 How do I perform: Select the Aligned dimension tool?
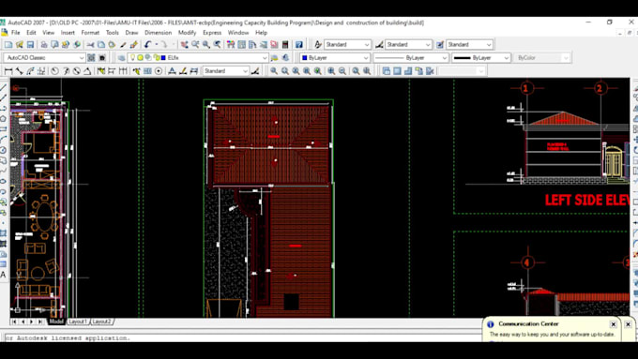19,71
